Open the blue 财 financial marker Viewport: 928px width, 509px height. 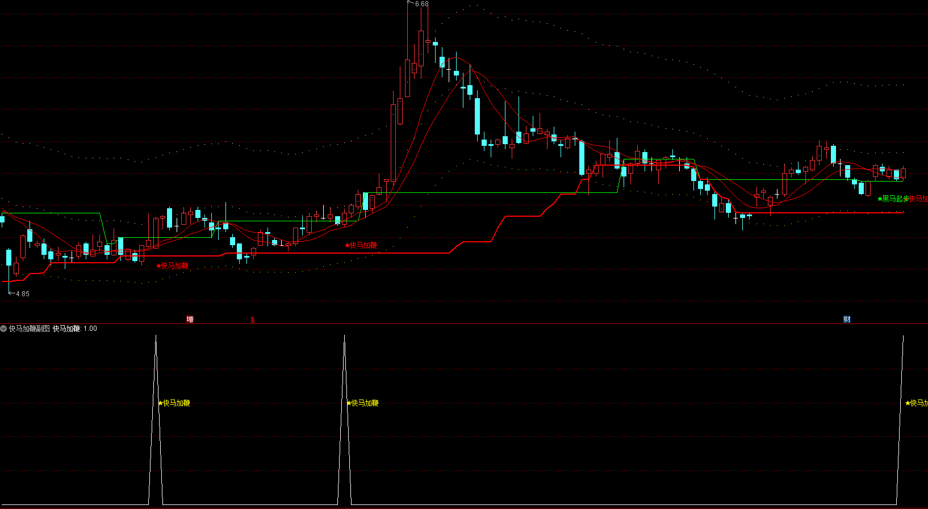click(847, 319)
